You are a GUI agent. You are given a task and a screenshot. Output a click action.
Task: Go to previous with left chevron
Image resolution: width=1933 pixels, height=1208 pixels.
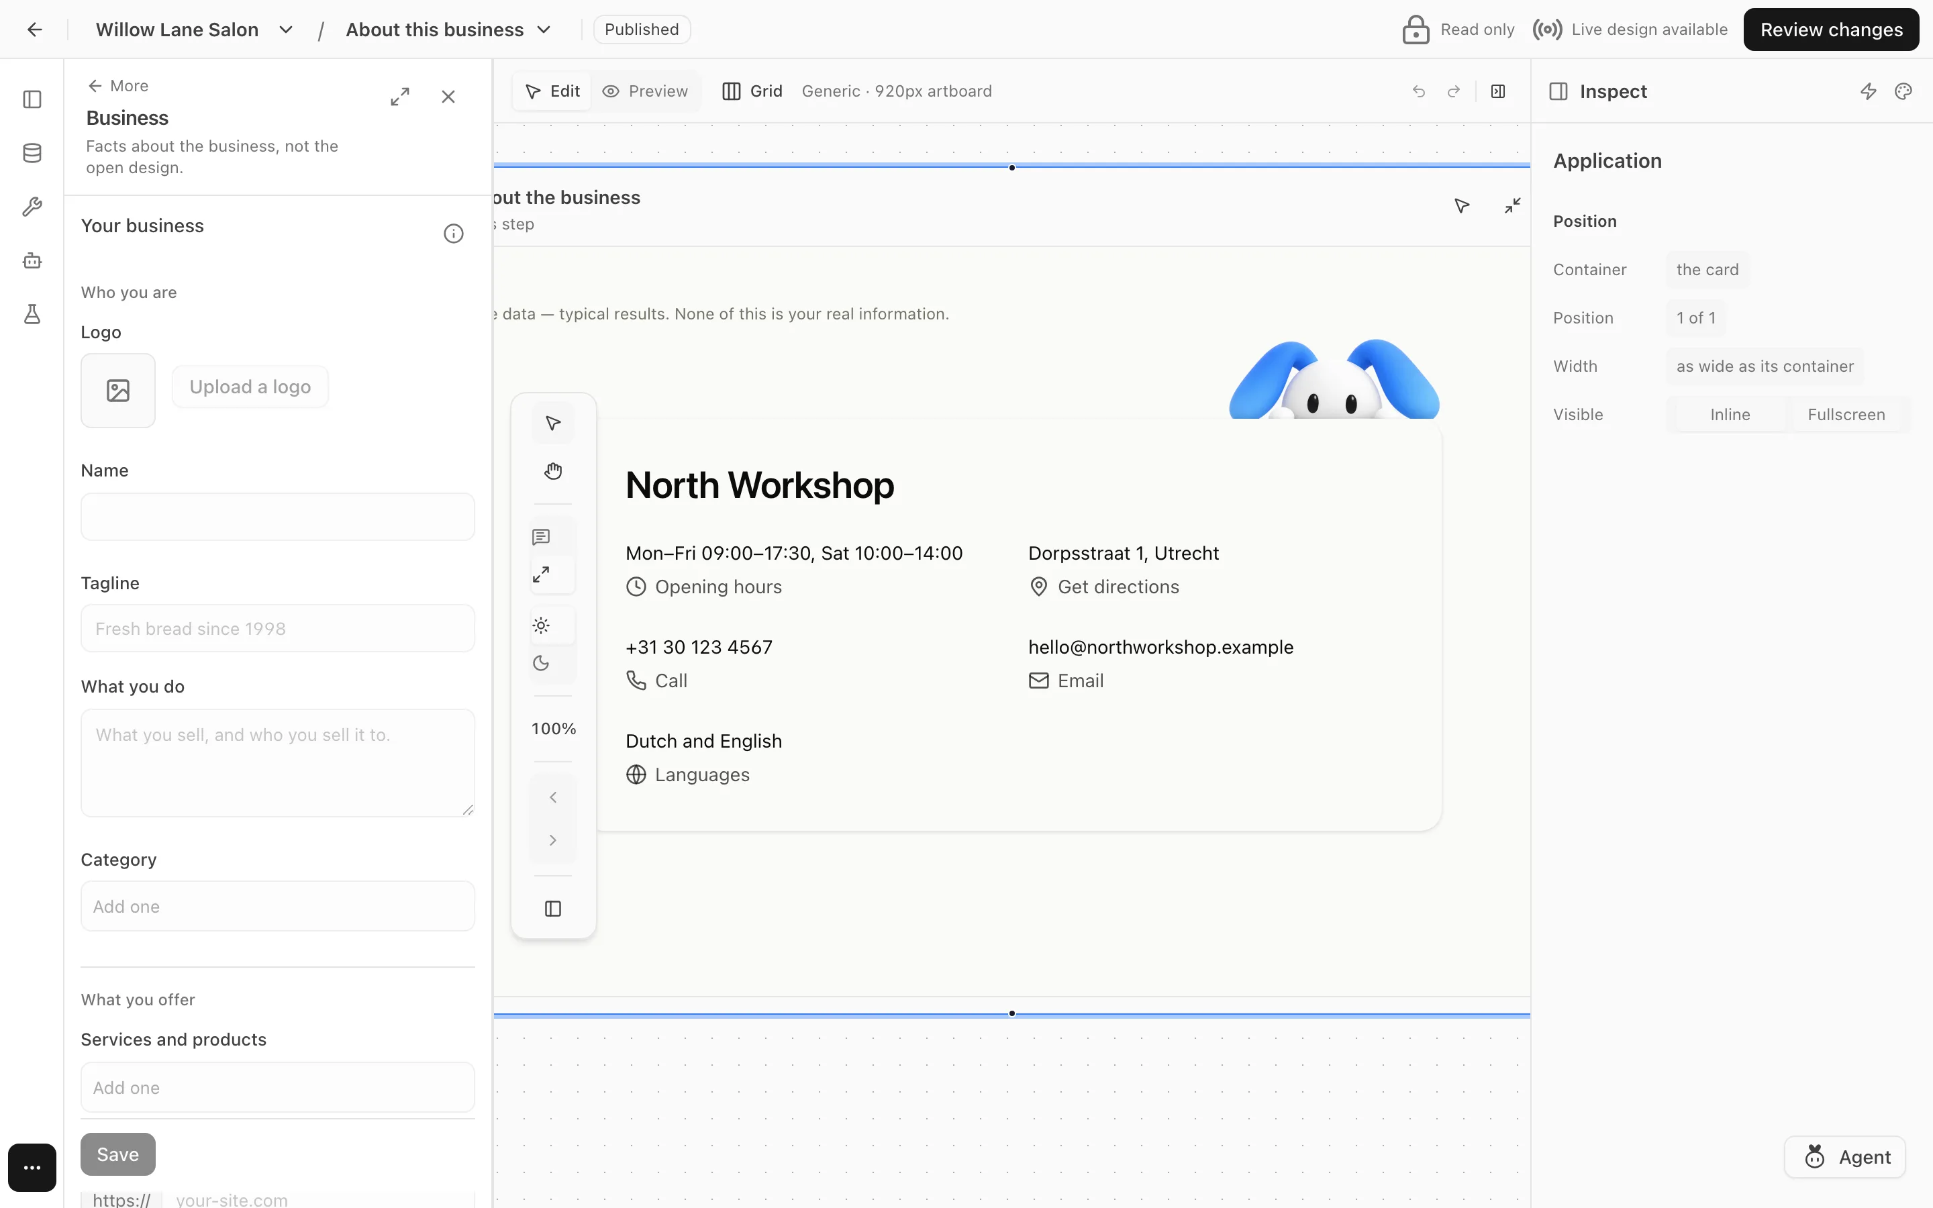click(x=553, y=797)
